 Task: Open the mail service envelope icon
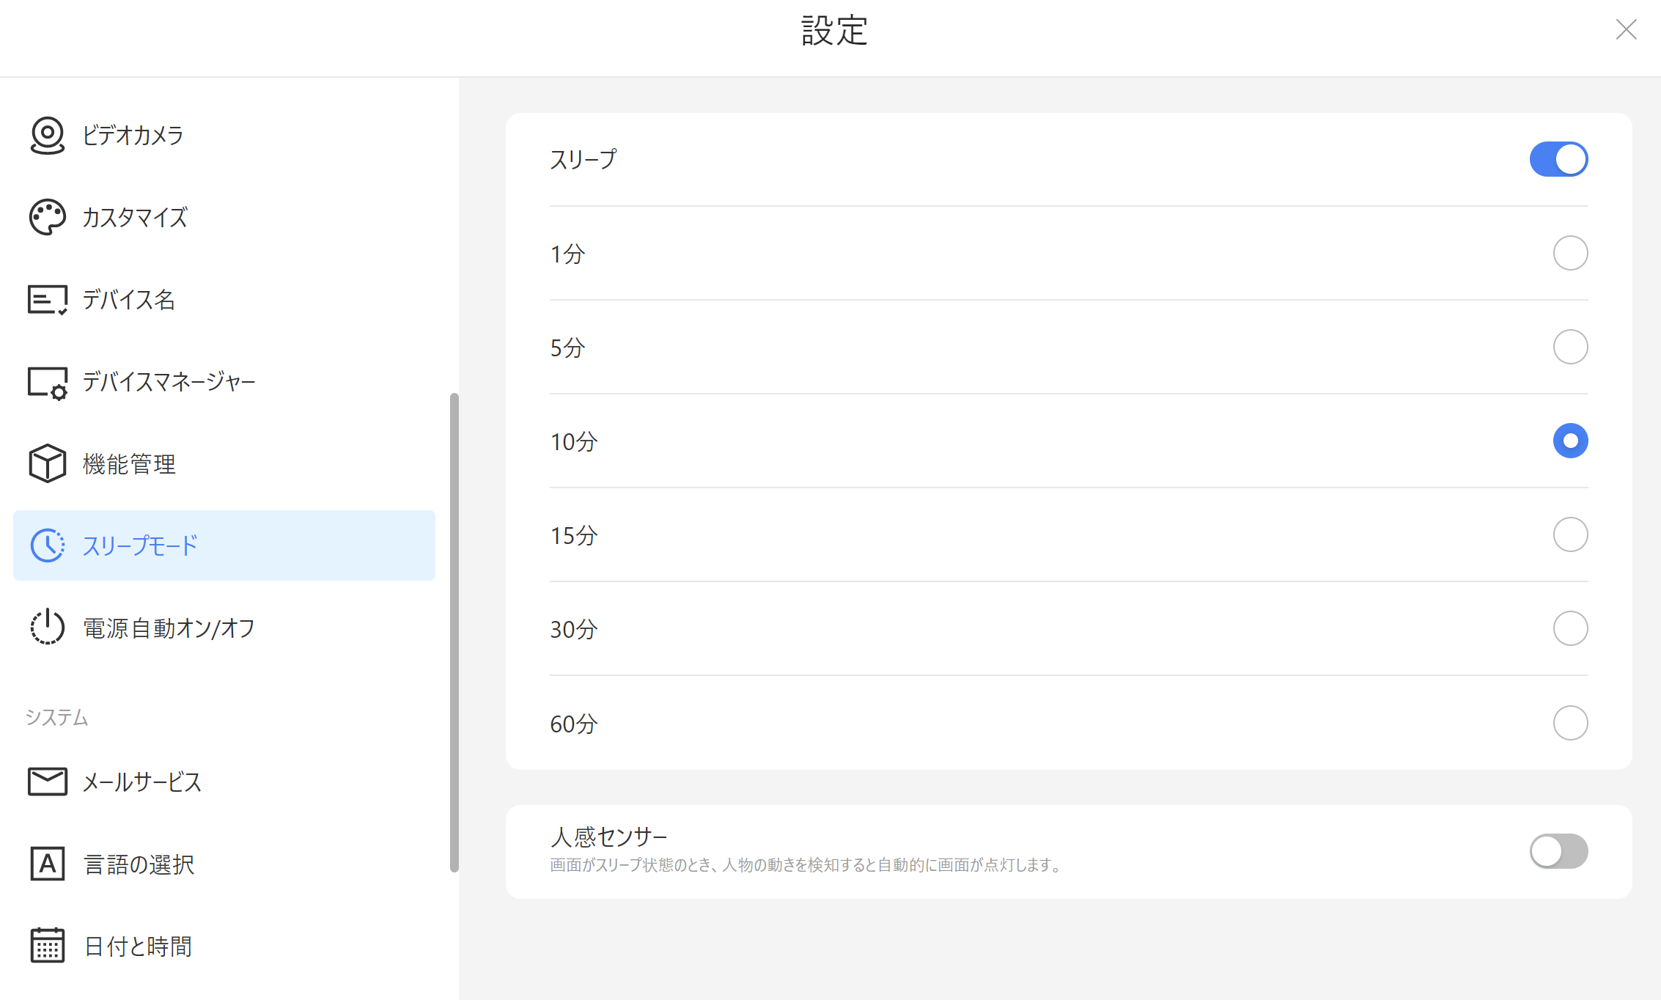click(x=48, y=782)
